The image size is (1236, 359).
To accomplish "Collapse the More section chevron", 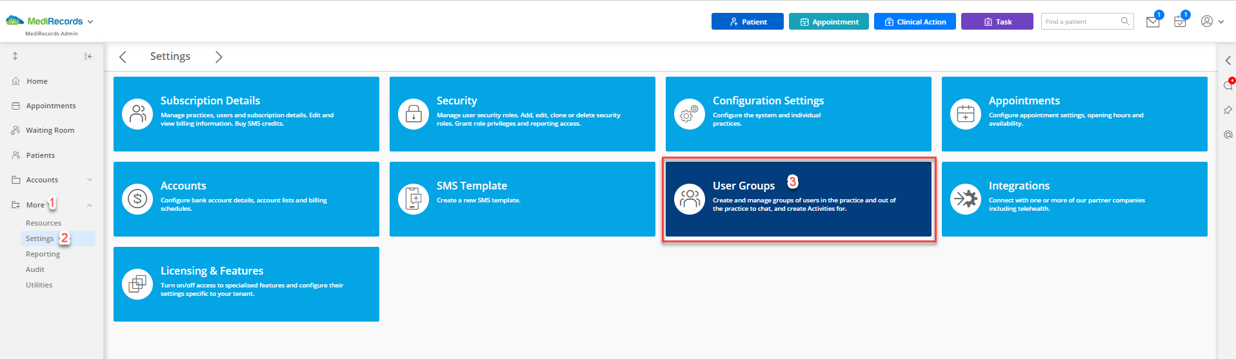I will pyautogui.click(x=90, y=206).
